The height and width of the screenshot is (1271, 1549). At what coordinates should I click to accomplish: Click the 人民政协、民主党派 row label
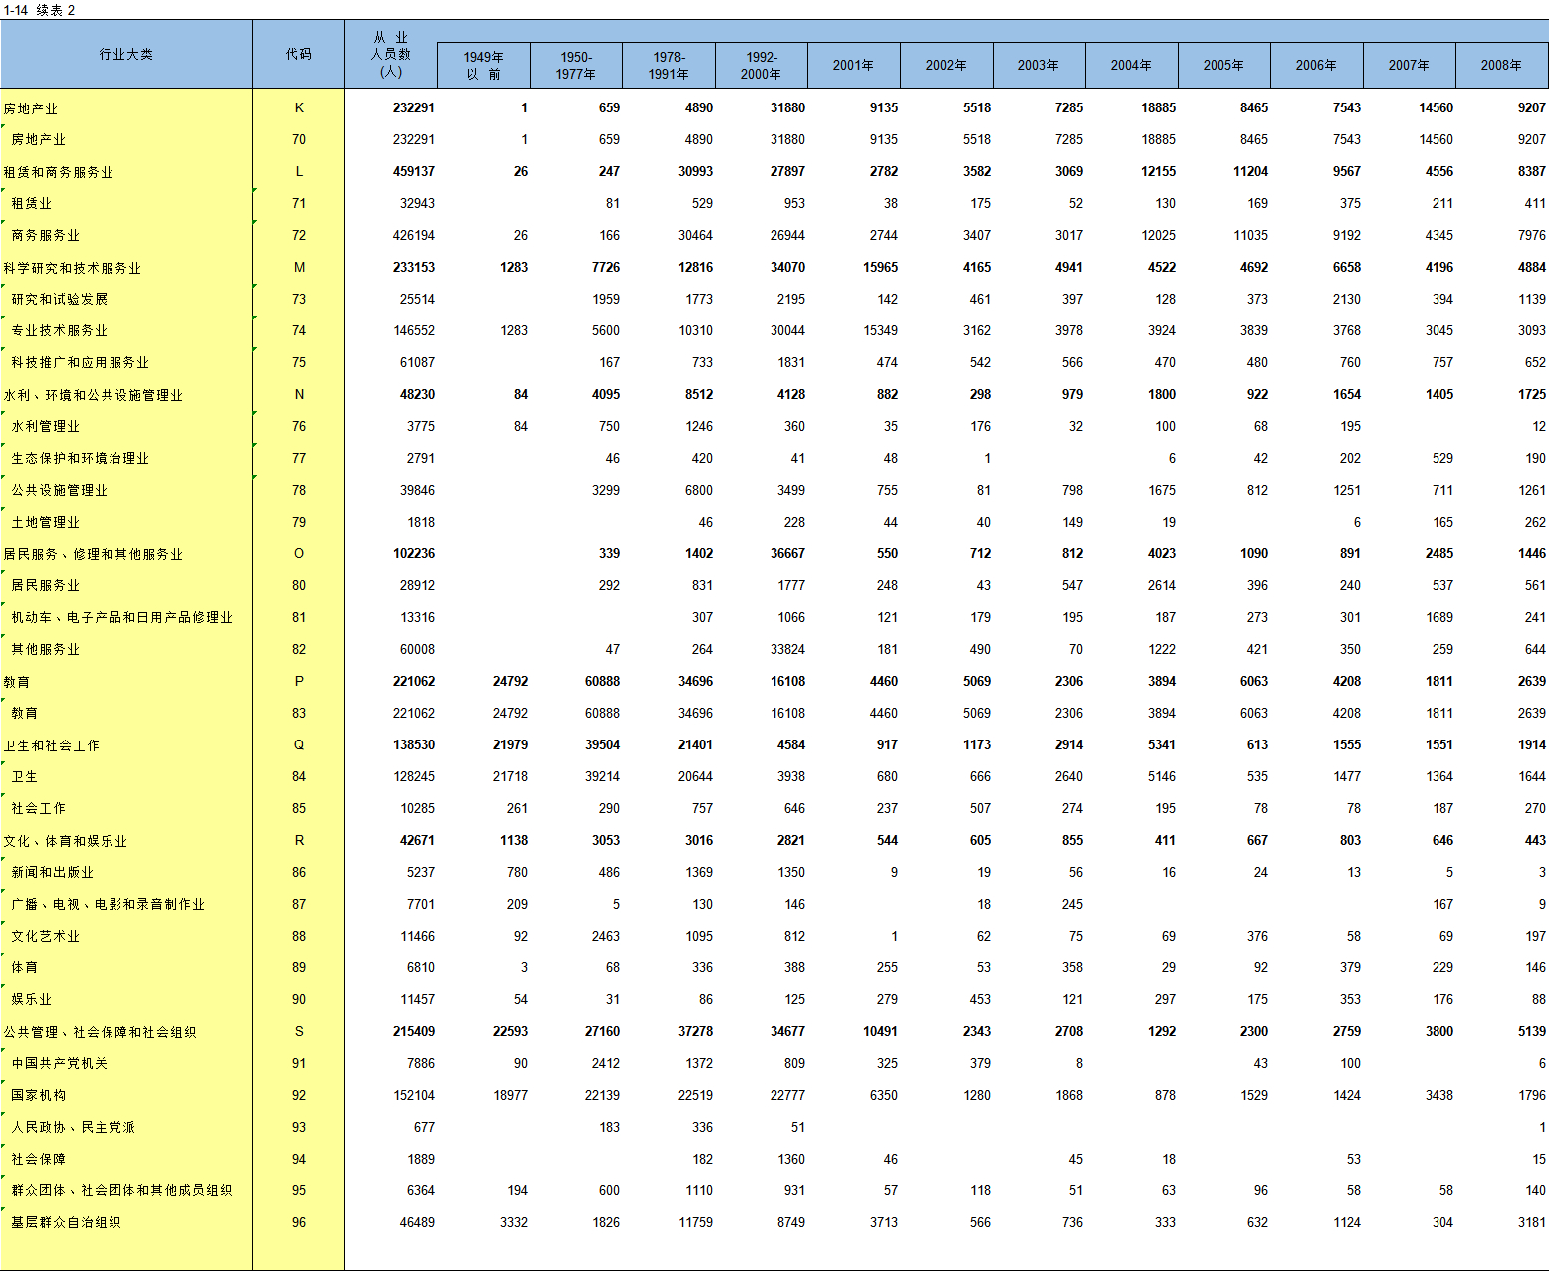(74, 1128)
